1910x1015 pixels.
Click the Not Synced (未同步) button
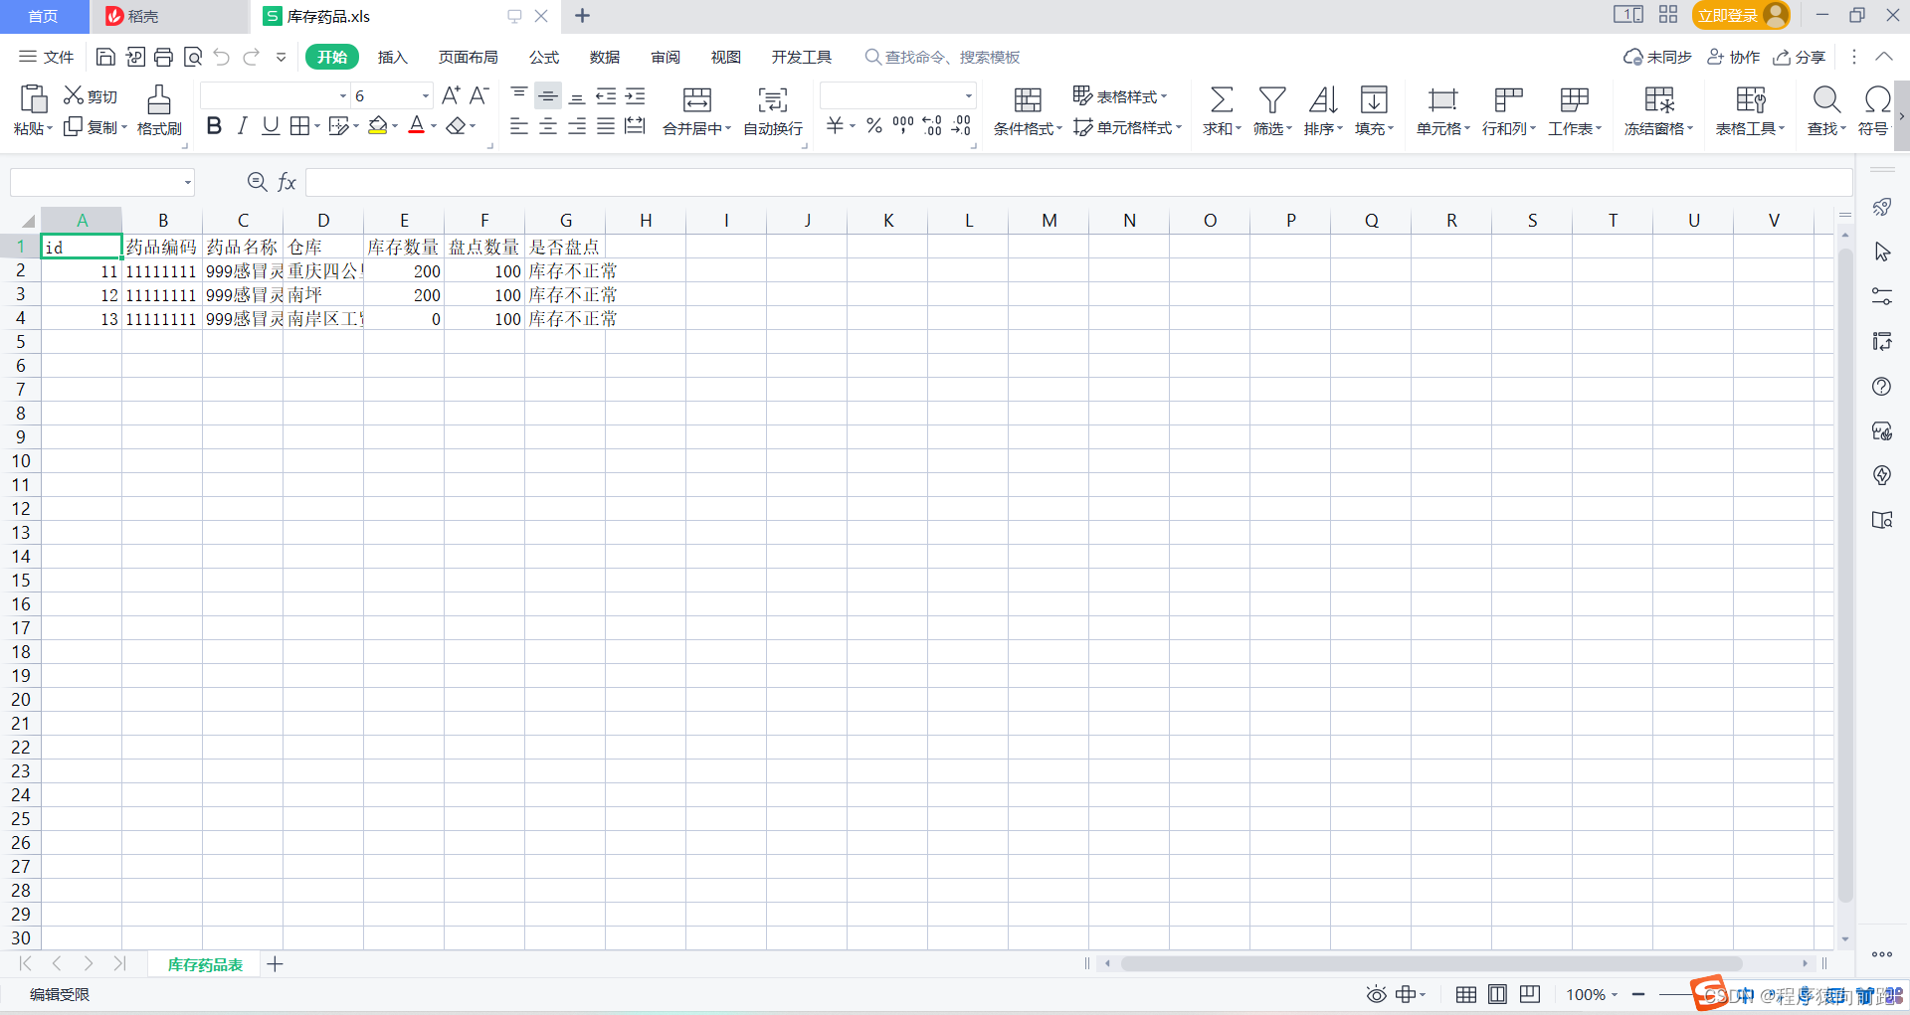pyautogui.click(x=1657, y=57)
